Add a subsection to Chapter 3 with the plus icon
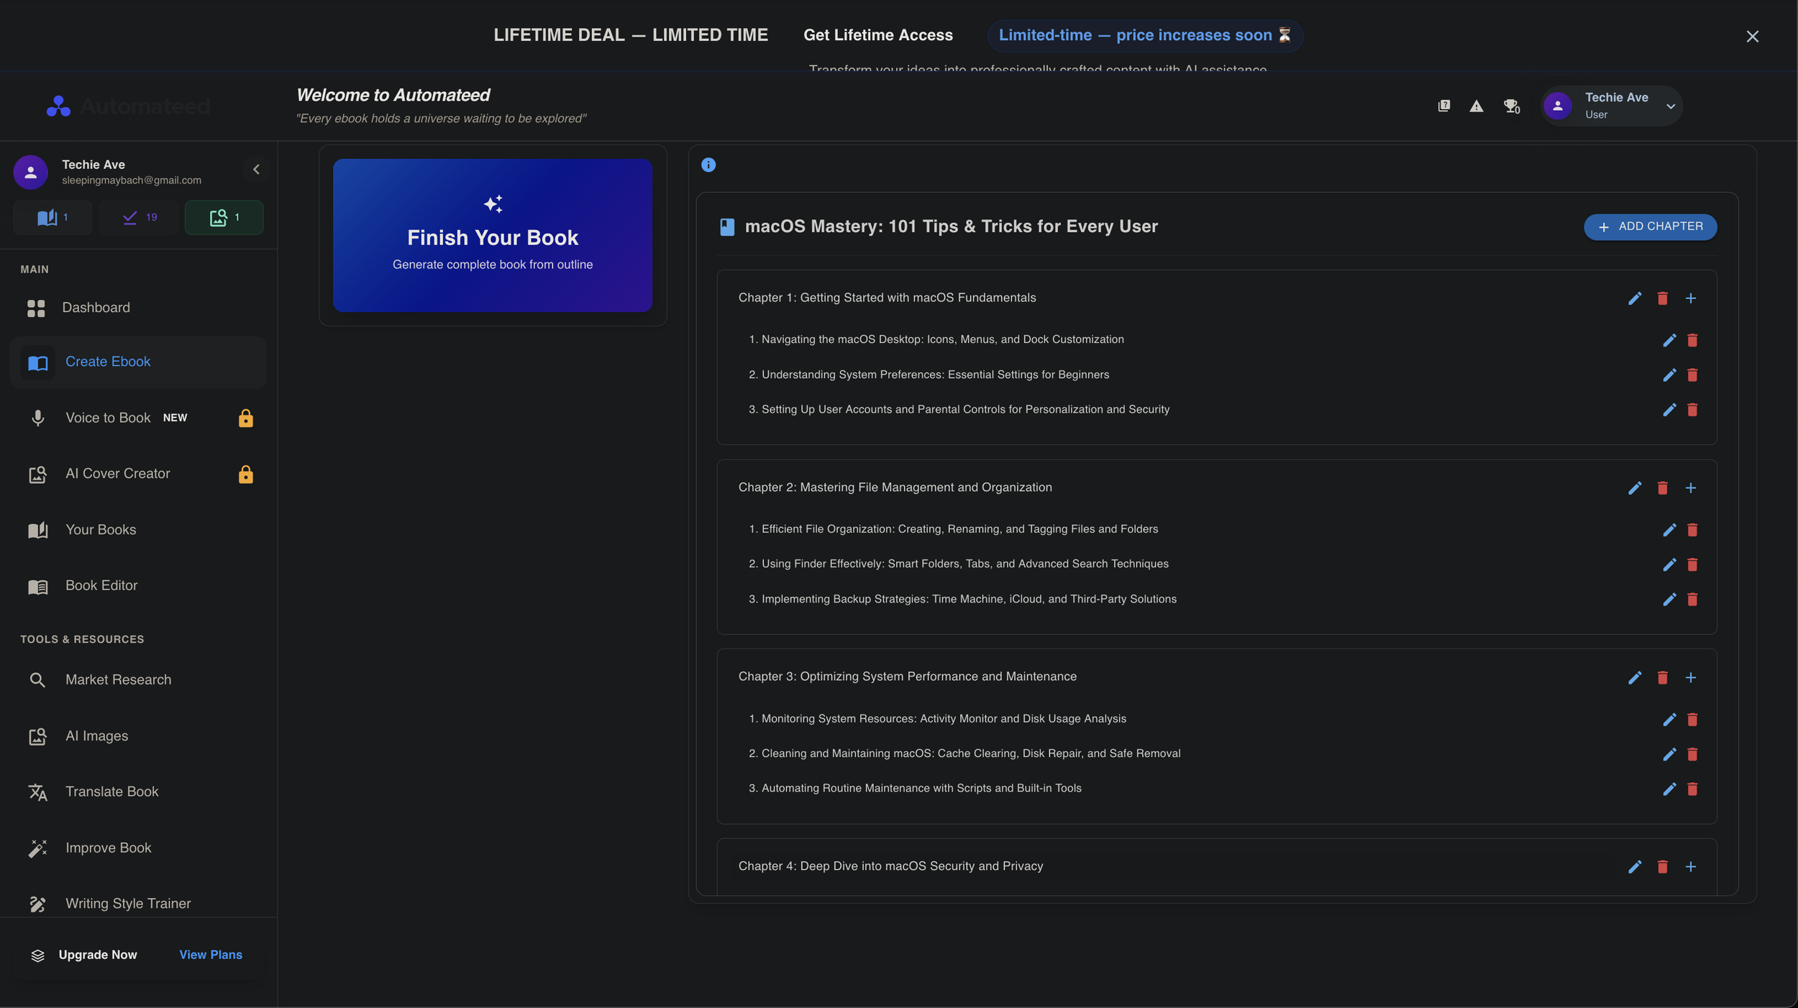Screen dimensions: 1798x1008 1691,677
